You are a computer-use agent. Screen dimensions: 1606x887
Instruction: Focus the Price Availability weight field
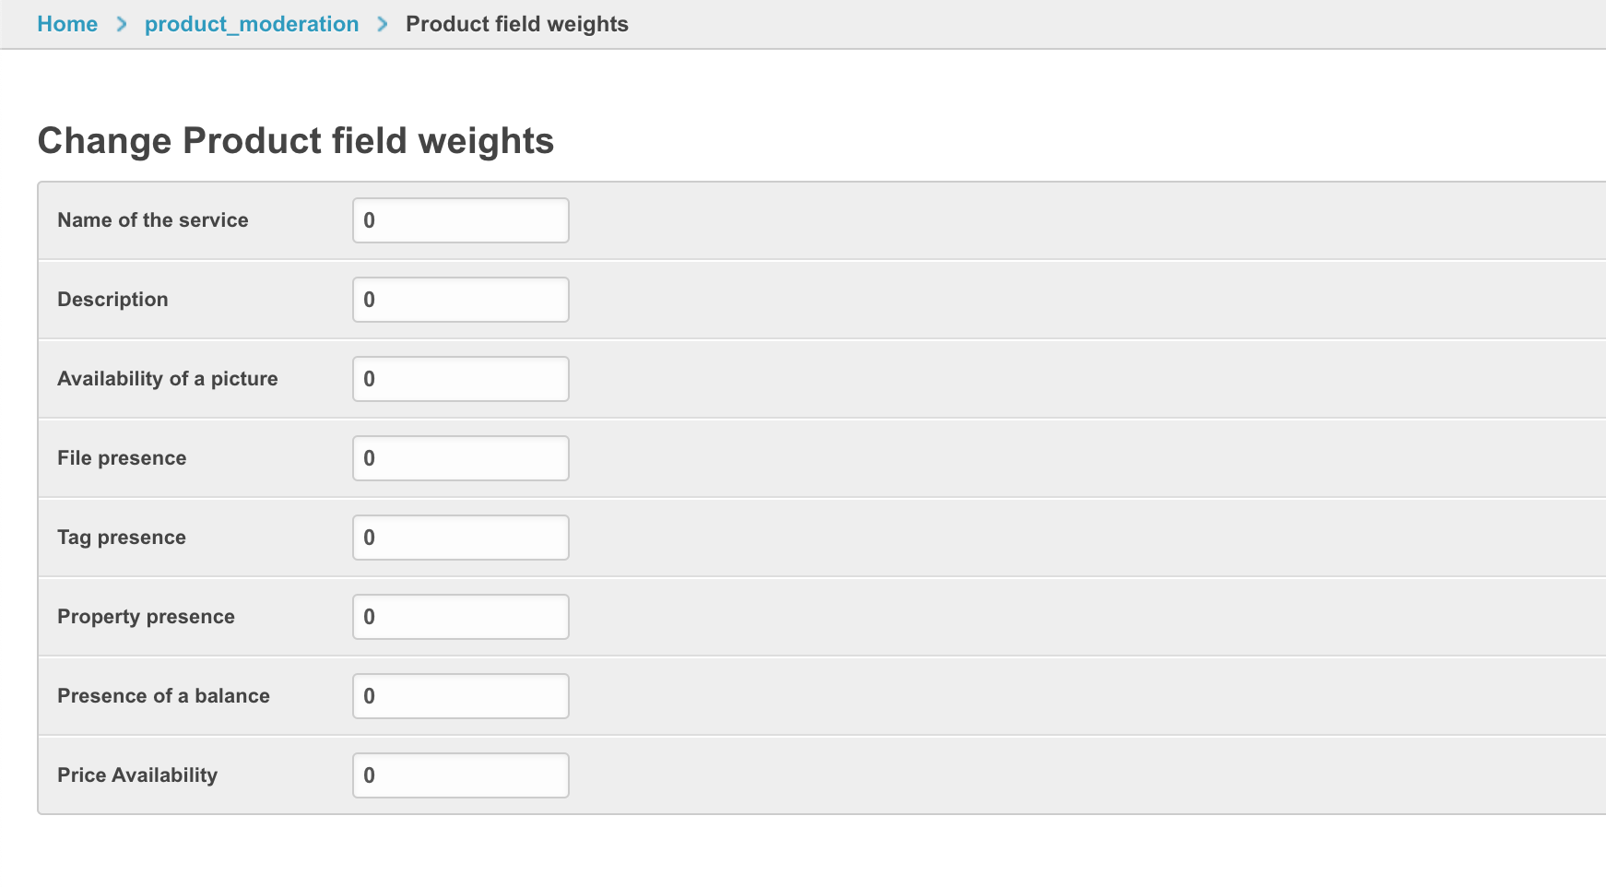pos(460,775)
